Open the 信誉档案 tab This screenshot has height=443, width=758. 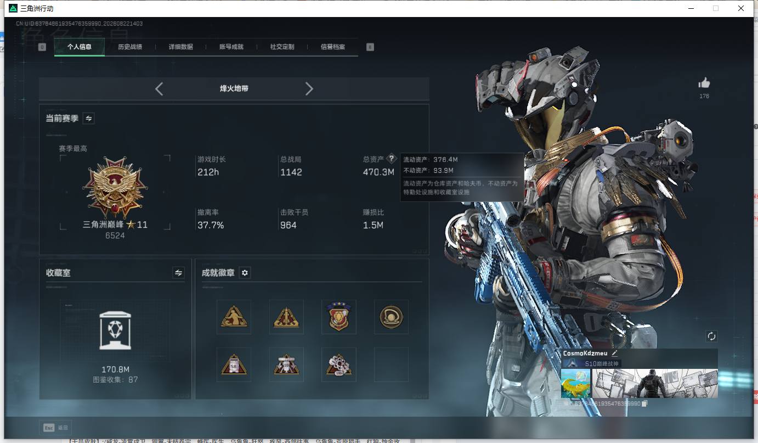click(x=333, y=47)
